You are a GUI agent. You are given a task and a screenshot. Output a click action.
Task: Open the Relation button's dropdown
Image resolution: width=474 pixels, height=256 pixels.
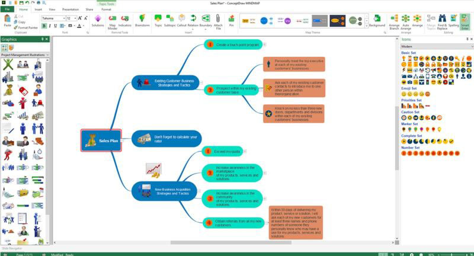point(193,29)
